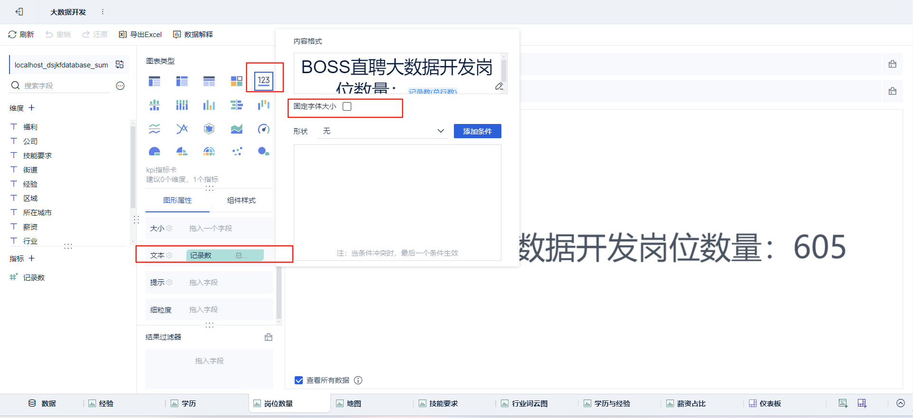The height and width of the screenshot is (418, 913).
Task: Open the 地图 component tab
Action: (348, 403)
